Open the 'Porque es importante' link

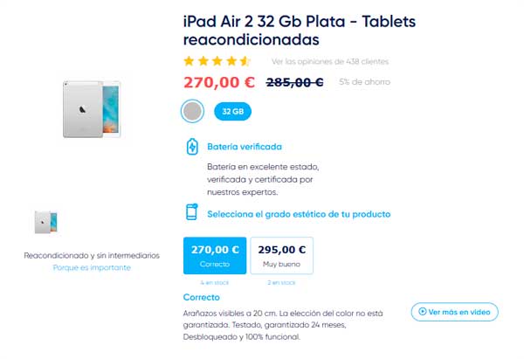[92, 267]
